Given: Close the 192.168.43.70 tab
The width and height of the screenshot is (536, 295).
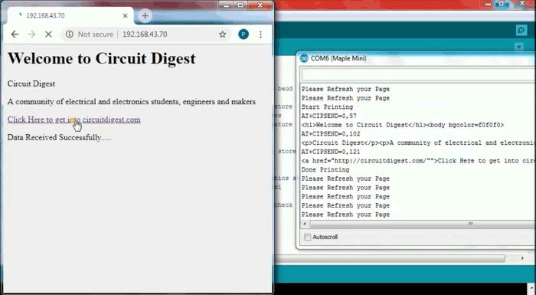Looking at the screenshot, I should (125, 16).
